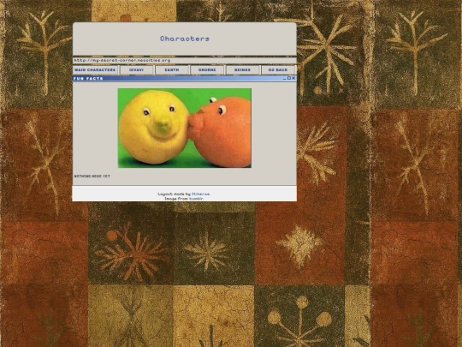The height and width of the screenshot is (347, 462).
Task: Click the 'Nothing here yet' text
Action: 92,176
